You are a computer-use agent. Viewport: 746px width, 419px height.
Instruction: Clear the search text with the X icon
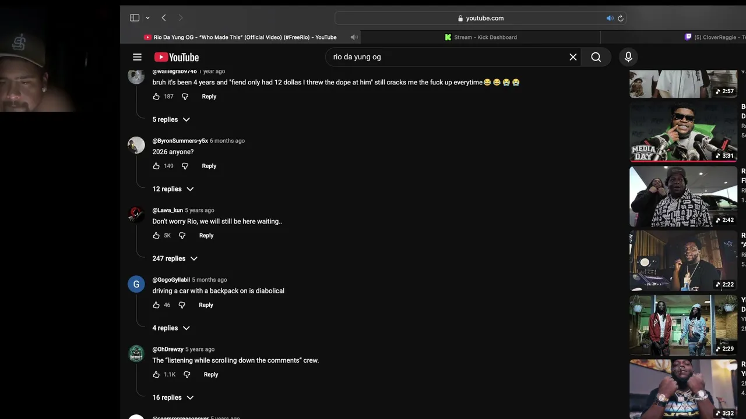coord(573,57)
